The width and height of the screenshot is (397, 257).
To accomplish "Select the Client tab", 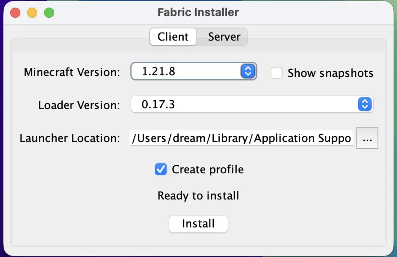I will point(173,37).
